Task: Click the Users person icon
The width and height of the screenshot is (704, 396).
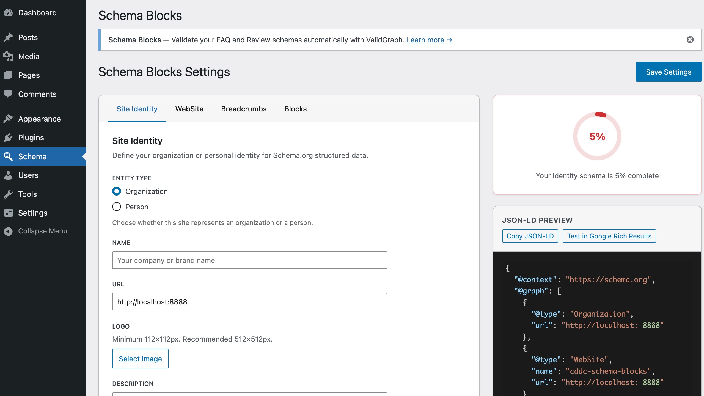Action: point(8,175)
